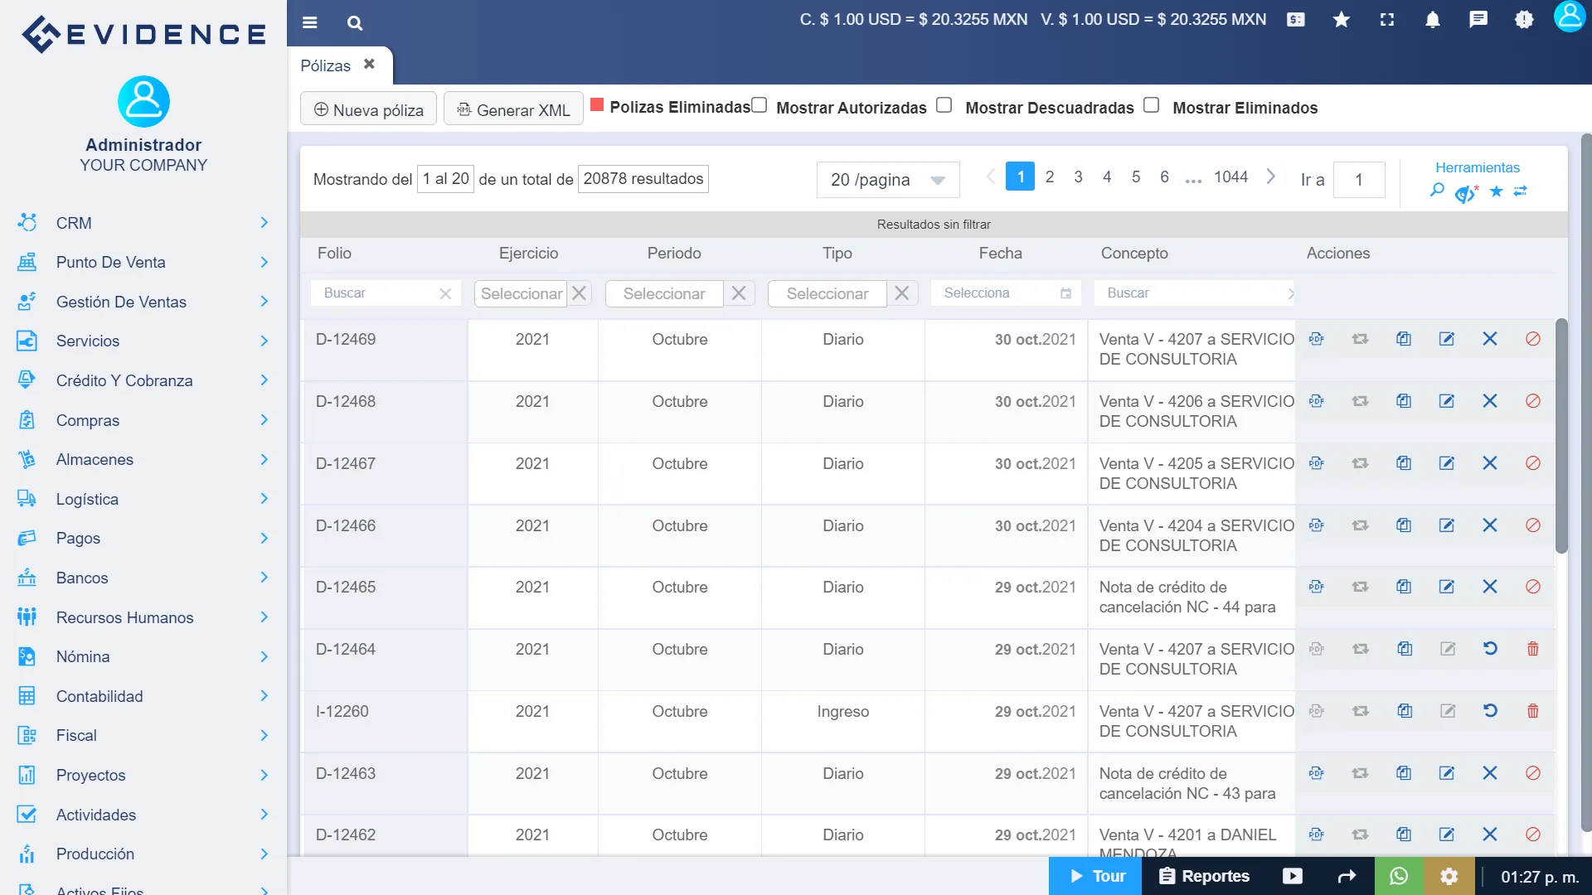Open favorites star in the top bar
The image size is (1592, 895).
[x=1342, y=19]
